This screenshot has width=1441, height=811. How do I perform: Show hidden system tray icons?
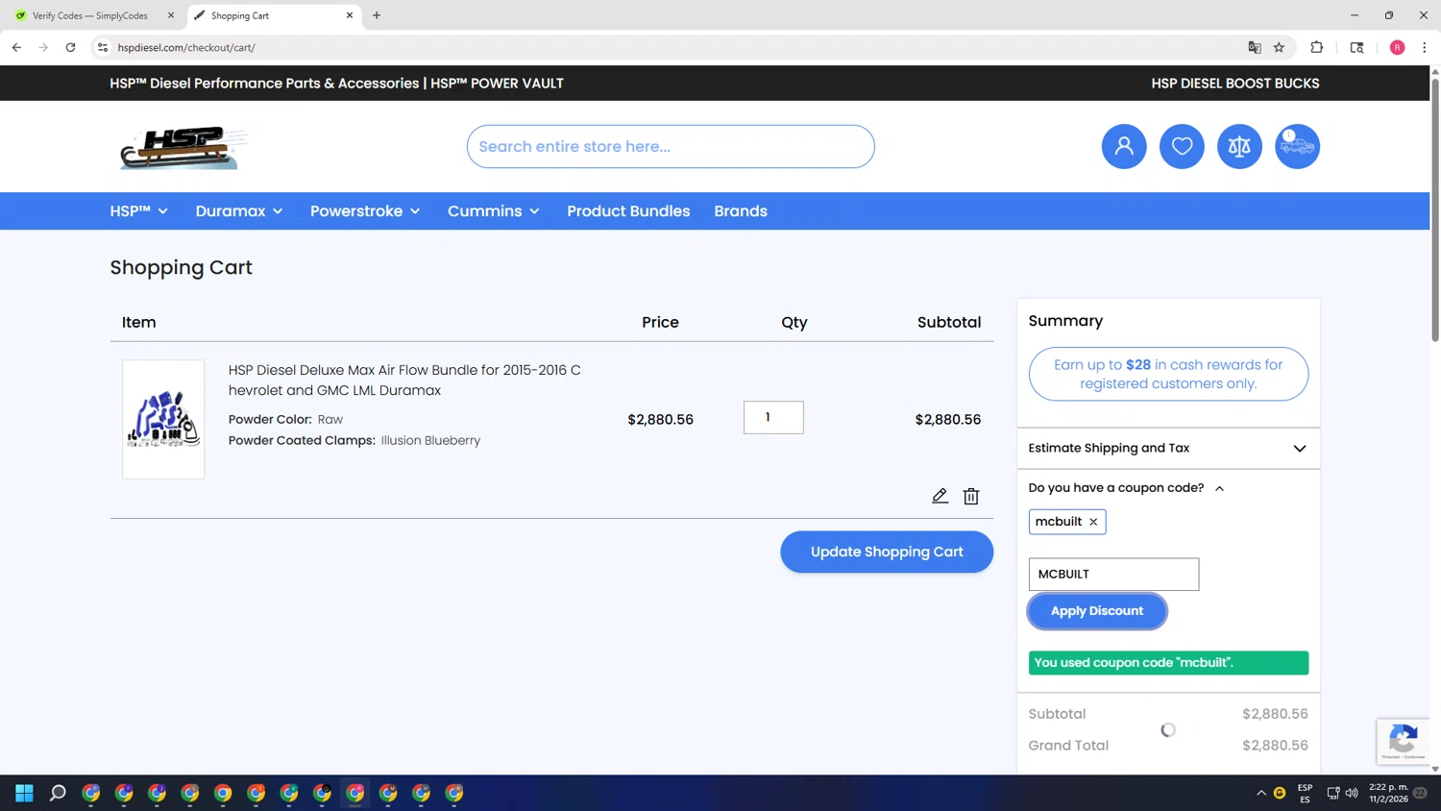click(x=1260, y=793)
